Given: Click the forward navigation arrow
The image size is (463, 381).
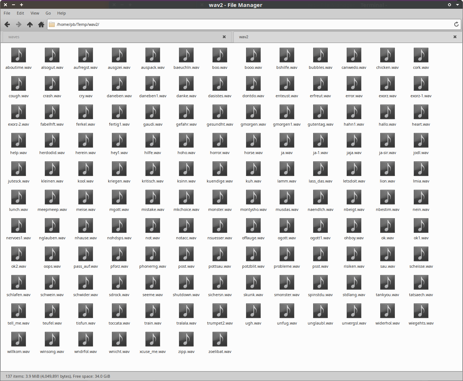Looking at the screenshot, I should pos(19,24).
